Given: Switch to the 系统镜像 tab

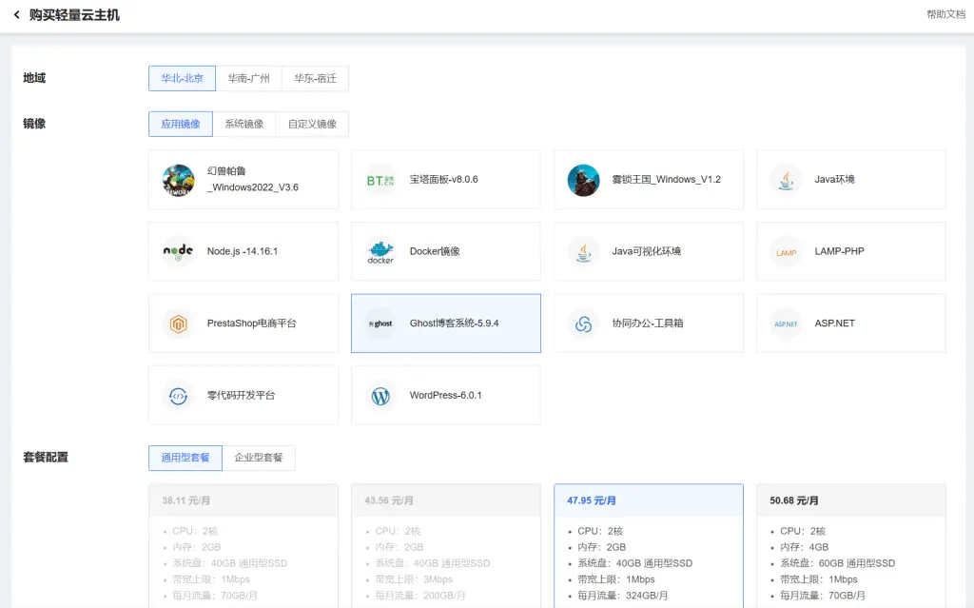Looking at the screenshot, I should (244, 124).
